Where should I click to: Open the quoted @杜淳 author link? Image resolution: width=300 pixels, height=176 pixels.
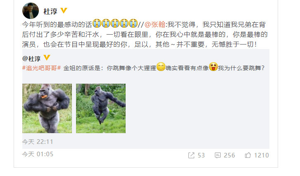coord(31,59)
